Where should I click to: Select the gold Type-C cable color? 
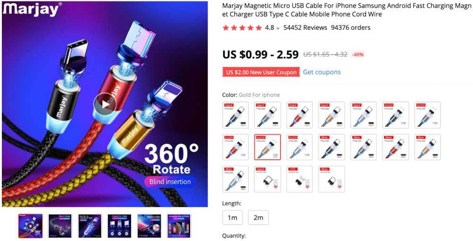coord(332,115)
